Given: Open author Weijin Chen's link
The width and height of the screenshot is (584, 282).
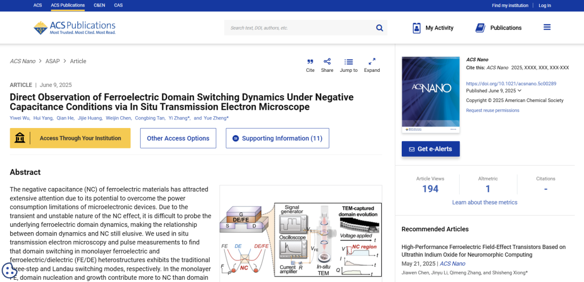Looking at the screenshot, I should (118, 118).
